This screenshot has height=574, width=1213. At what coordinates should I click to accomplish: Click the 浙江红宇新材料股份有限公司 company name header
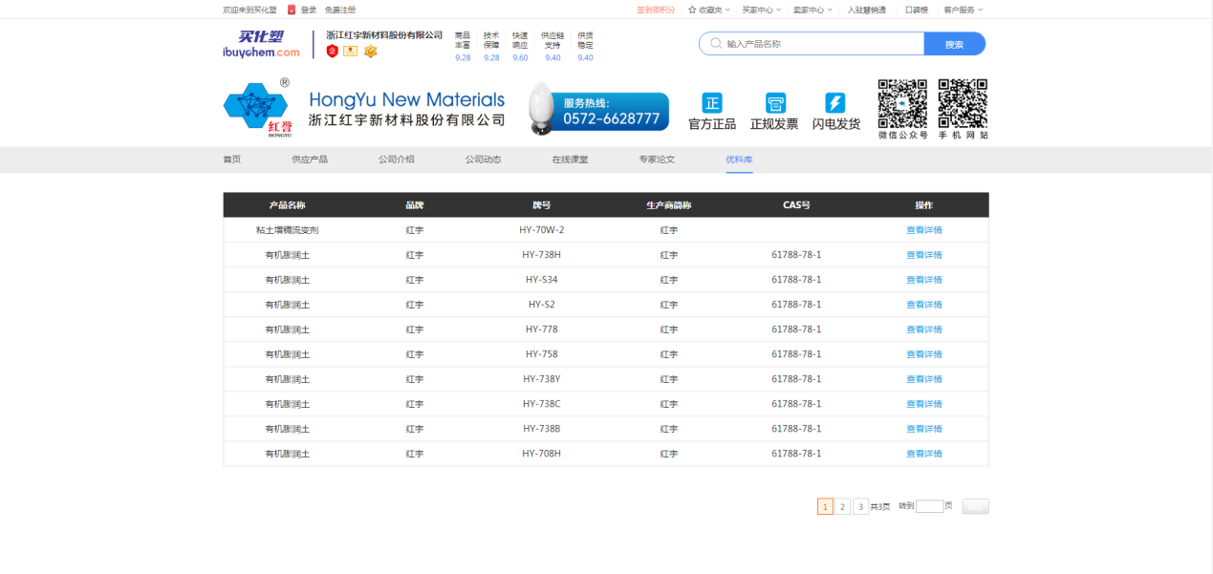tap(384, 35)
